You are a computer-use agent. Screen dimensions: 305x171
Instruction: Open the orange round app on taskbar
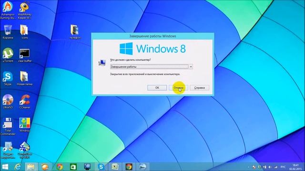pyautogui.click(x=45, y=167)
